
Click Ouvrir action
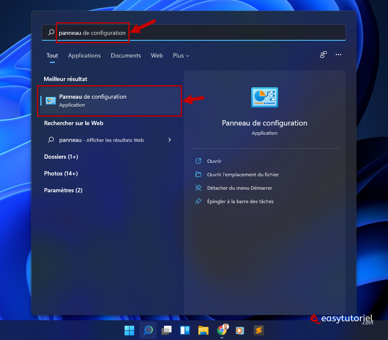click(x=214, y=161)
